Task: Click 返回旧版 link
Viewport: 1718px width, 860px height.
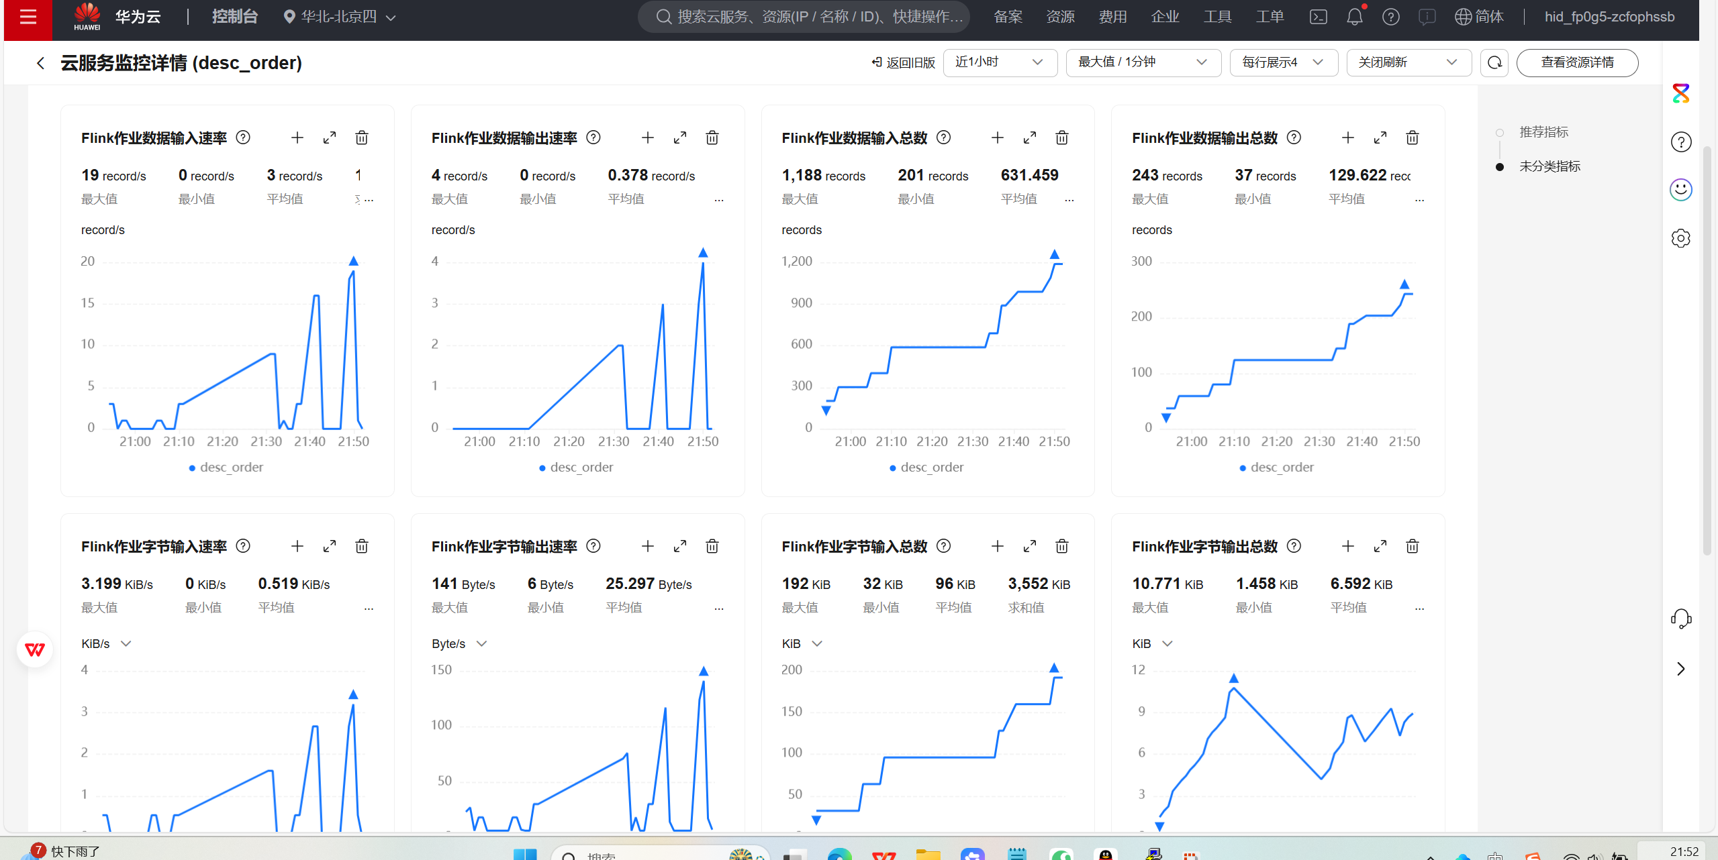Action: (x=903, y=62)
